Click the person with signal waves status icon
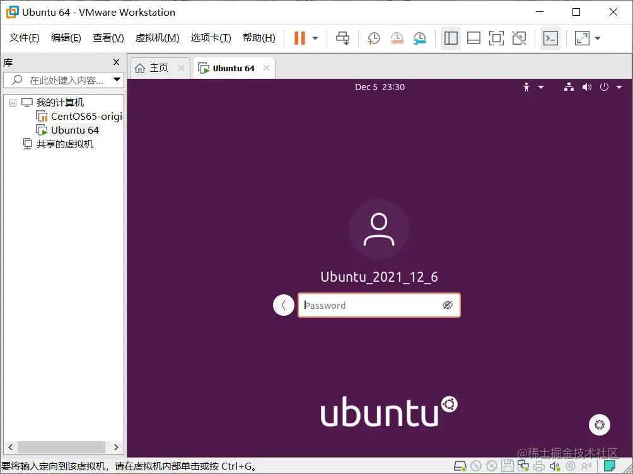This screenshot has height=474, width=633. coord(586,466)
